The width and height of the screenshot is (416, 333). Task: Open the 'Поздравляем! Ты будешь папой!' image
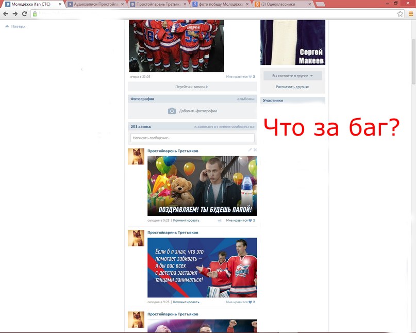point(202,186)
